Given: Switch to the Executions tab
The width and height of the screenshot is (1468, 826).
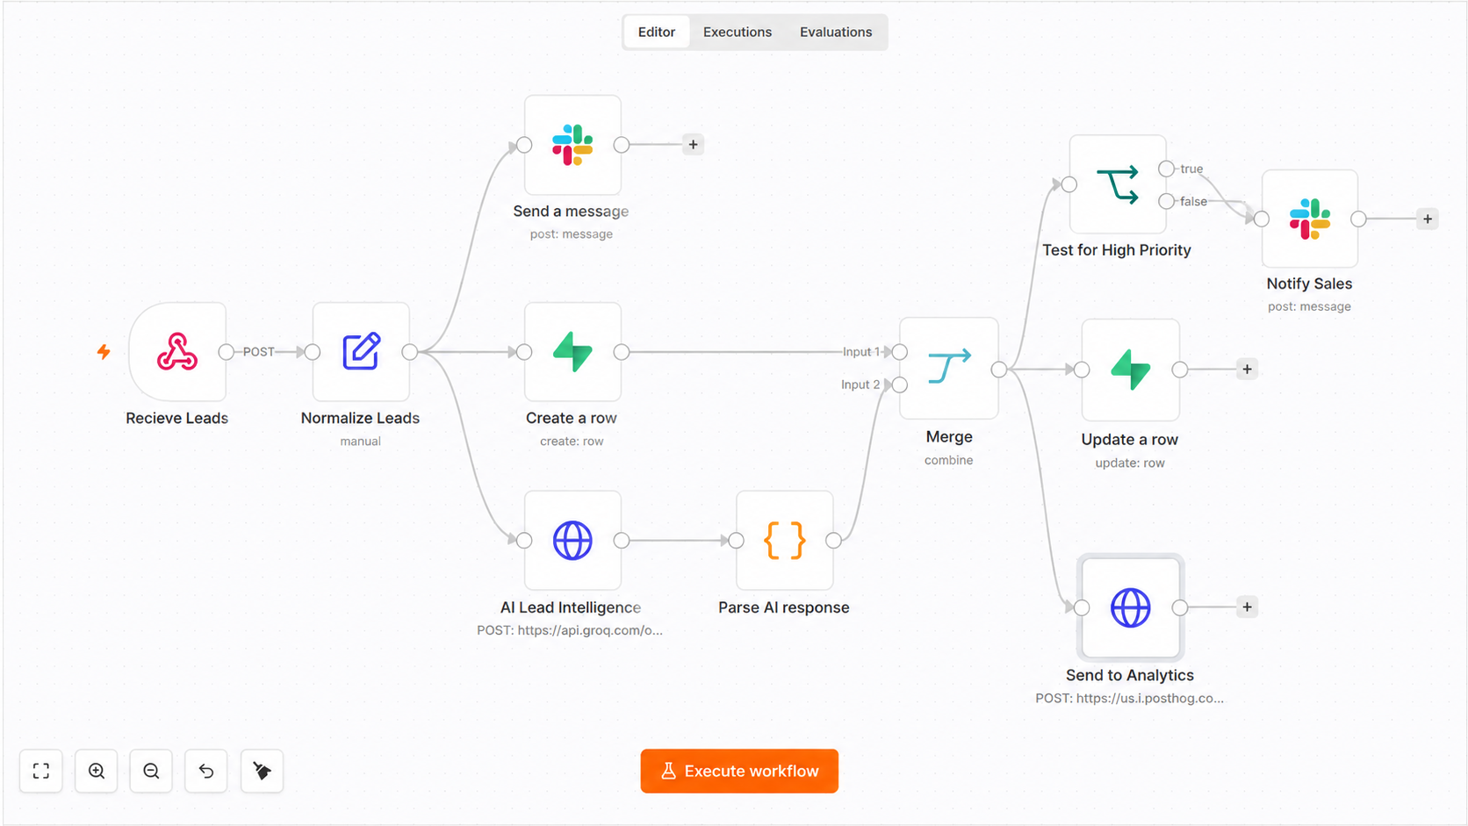Looking at the screenshot, I should click(738, 32).
